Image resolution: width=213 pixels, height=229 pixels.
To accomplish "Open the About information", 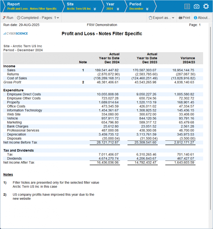I will tap(202, 18).
